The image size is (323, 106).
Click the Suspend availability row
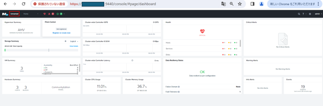pyautogui.click(x=61, y=72)
